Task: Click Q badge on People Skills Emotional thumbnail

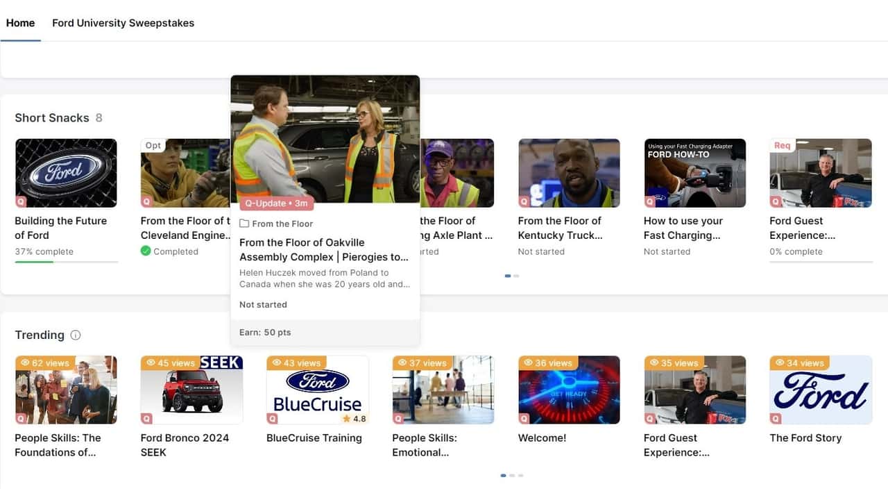Action: (x=398, y=419)
